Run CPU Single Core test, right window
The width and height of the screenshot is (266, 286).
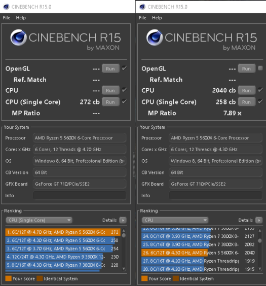[x=247, y=102]
